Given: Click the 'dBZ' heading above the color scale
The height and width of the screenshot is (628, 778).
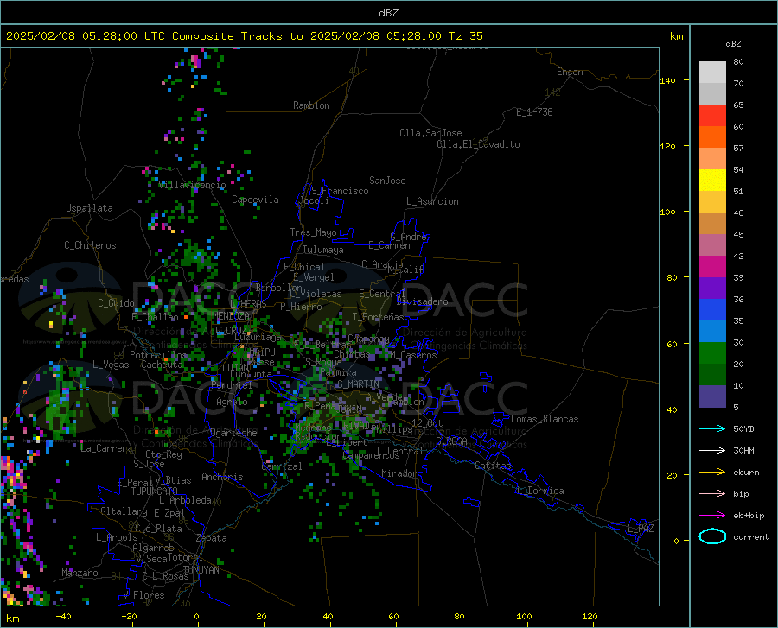Looking at the screenshot, I should click(x=733, y=43).
